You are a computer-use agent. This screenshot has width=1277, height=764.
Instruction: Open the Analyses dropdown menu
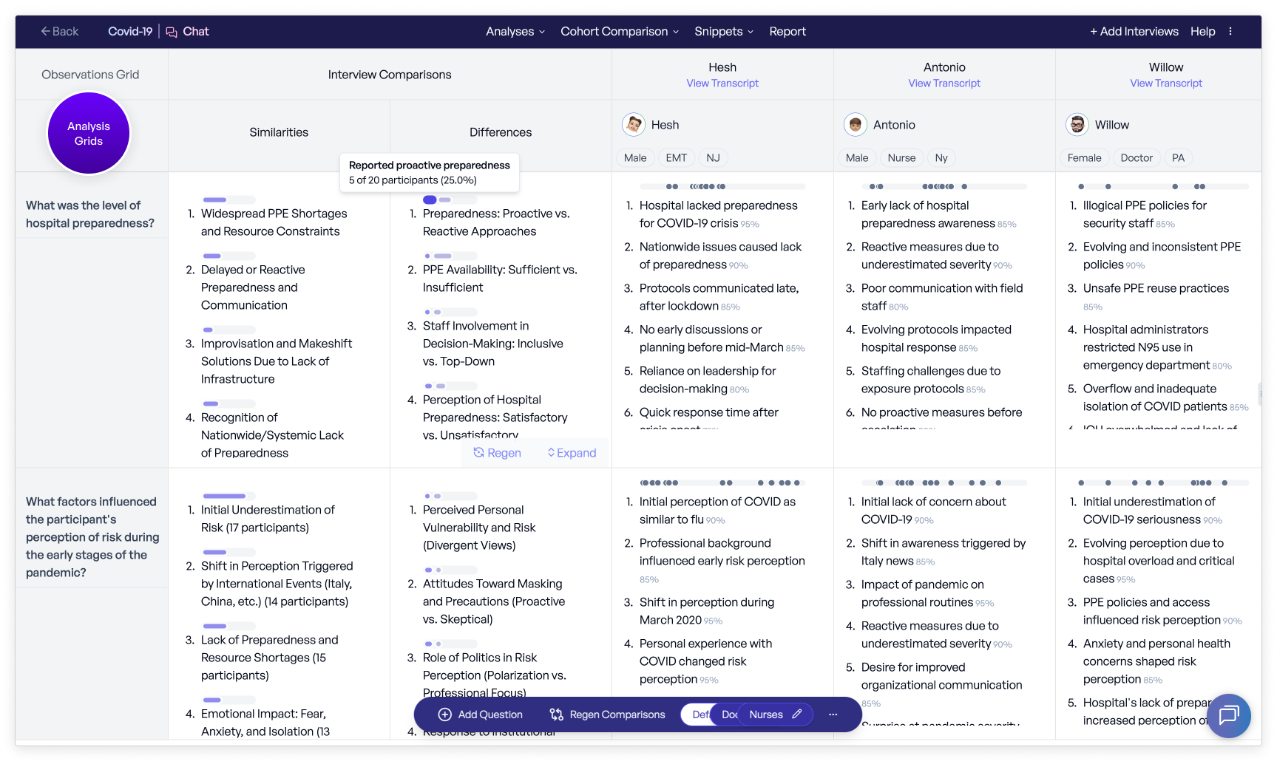click(515, 31)
